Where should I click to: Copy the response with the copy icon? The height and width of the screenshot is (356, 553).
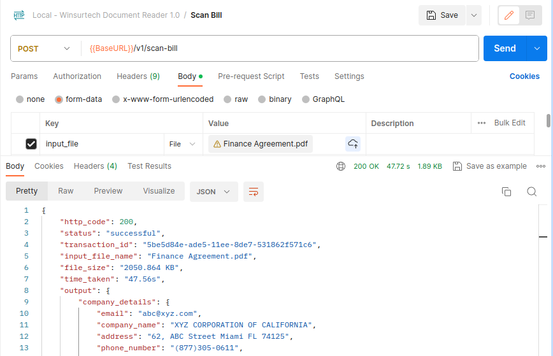tap(506, 192)
